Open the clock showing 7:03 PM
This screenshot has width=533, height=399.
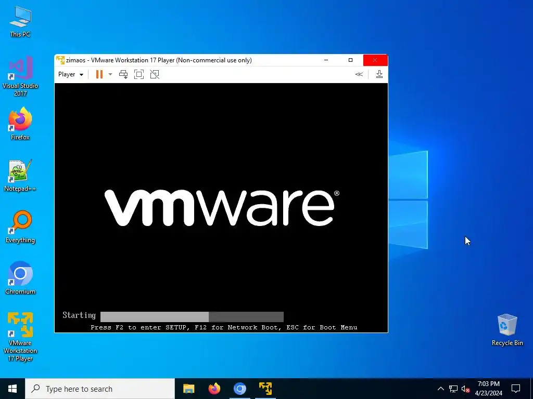point(488,389)
